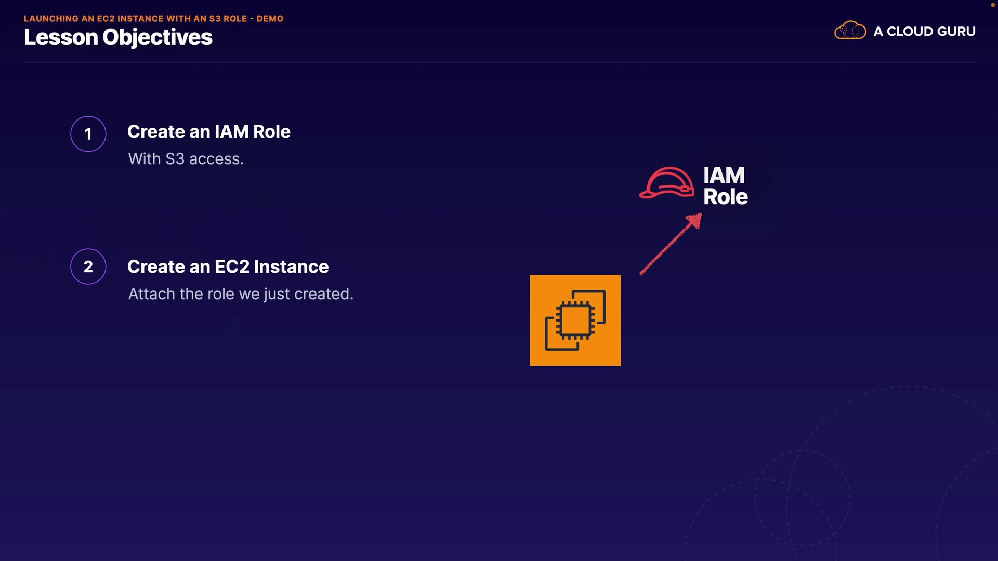Viewport: 998px width, 561px height.
Task: Select the Create an EC2 Instance heading
Action: pos(228,267)
